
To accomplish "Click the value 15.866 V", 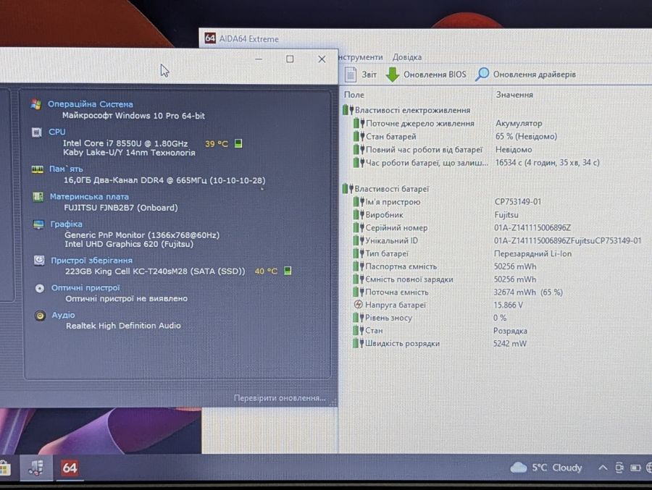I will pyautogui.click(x=508, y=305).
